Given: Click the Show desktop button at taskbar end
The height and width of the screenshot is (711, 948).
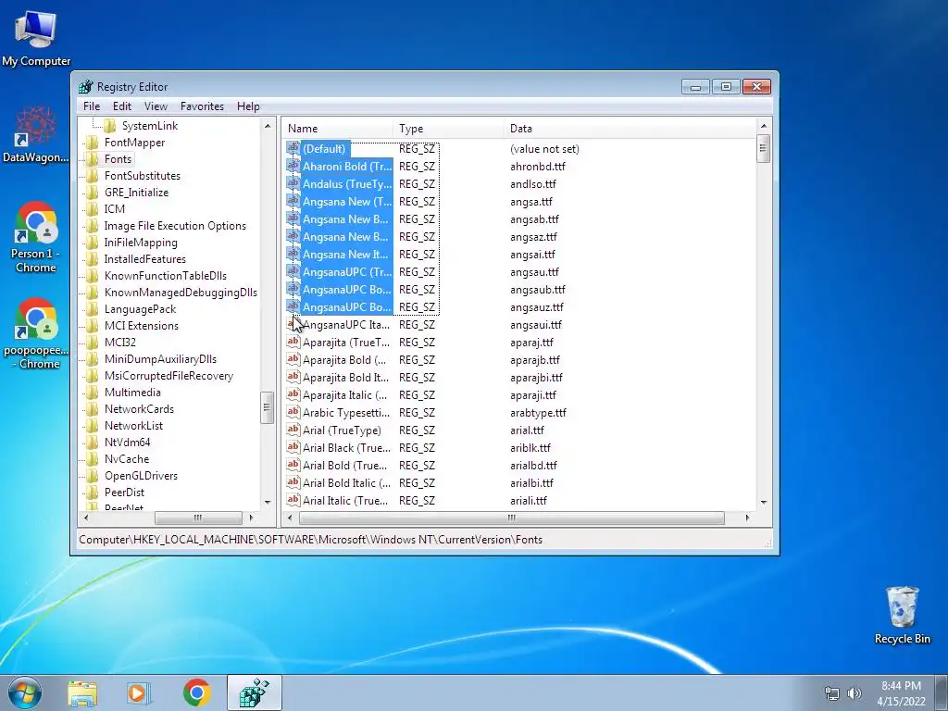Looking at the screenshot, I should point(942,692).
